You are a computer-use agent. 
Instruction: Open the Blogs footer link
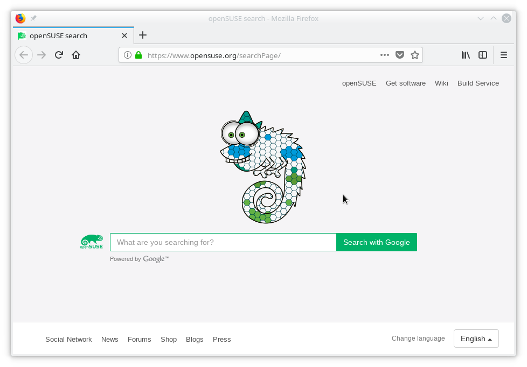coord(195,340)
